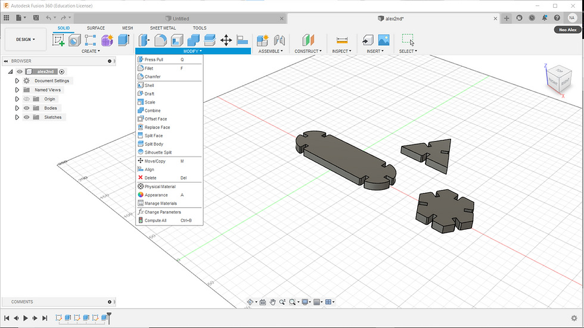Click the Move/Copy toolbar icon
The image size is (584, 328).
click(226, 40)
